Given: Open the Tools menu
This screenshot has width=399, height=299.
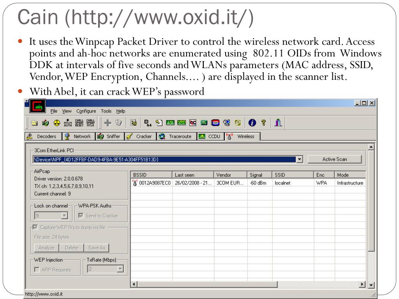Looking at the screenshot, I should 106,111.
